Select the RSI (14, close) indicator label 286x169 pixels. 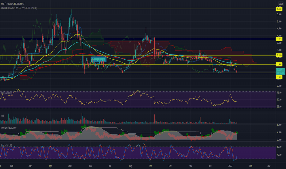6,93
